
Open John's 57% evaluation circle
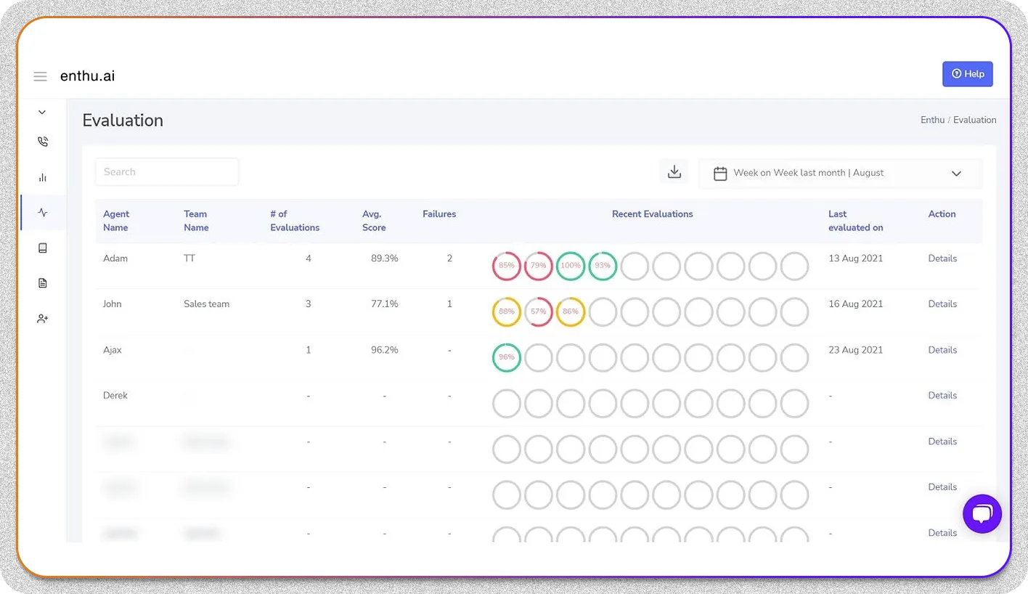pos(539,312)
